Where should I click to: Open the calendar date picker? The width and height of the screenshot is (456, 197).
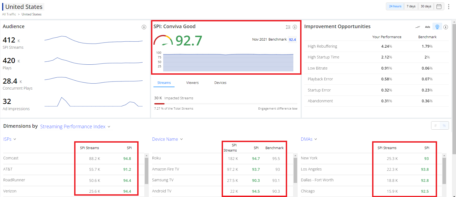pyautogui.click(x=439, y=6)
